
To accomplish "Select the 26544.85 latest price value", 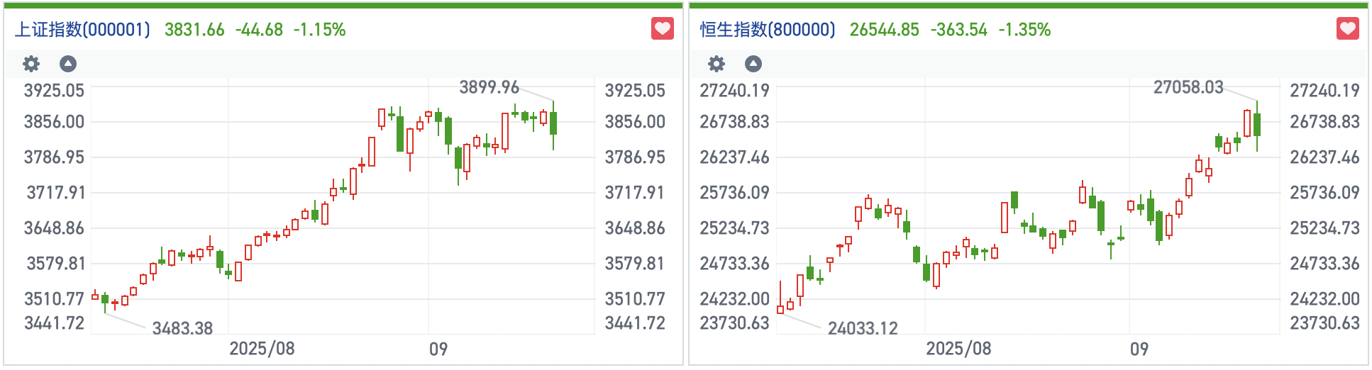I will pyautogui.click(x=884, y=30).
